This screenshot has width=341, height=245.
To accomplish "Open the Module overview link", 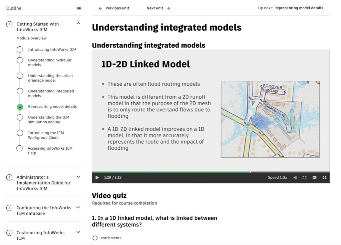I will click(x=32, y=38).
